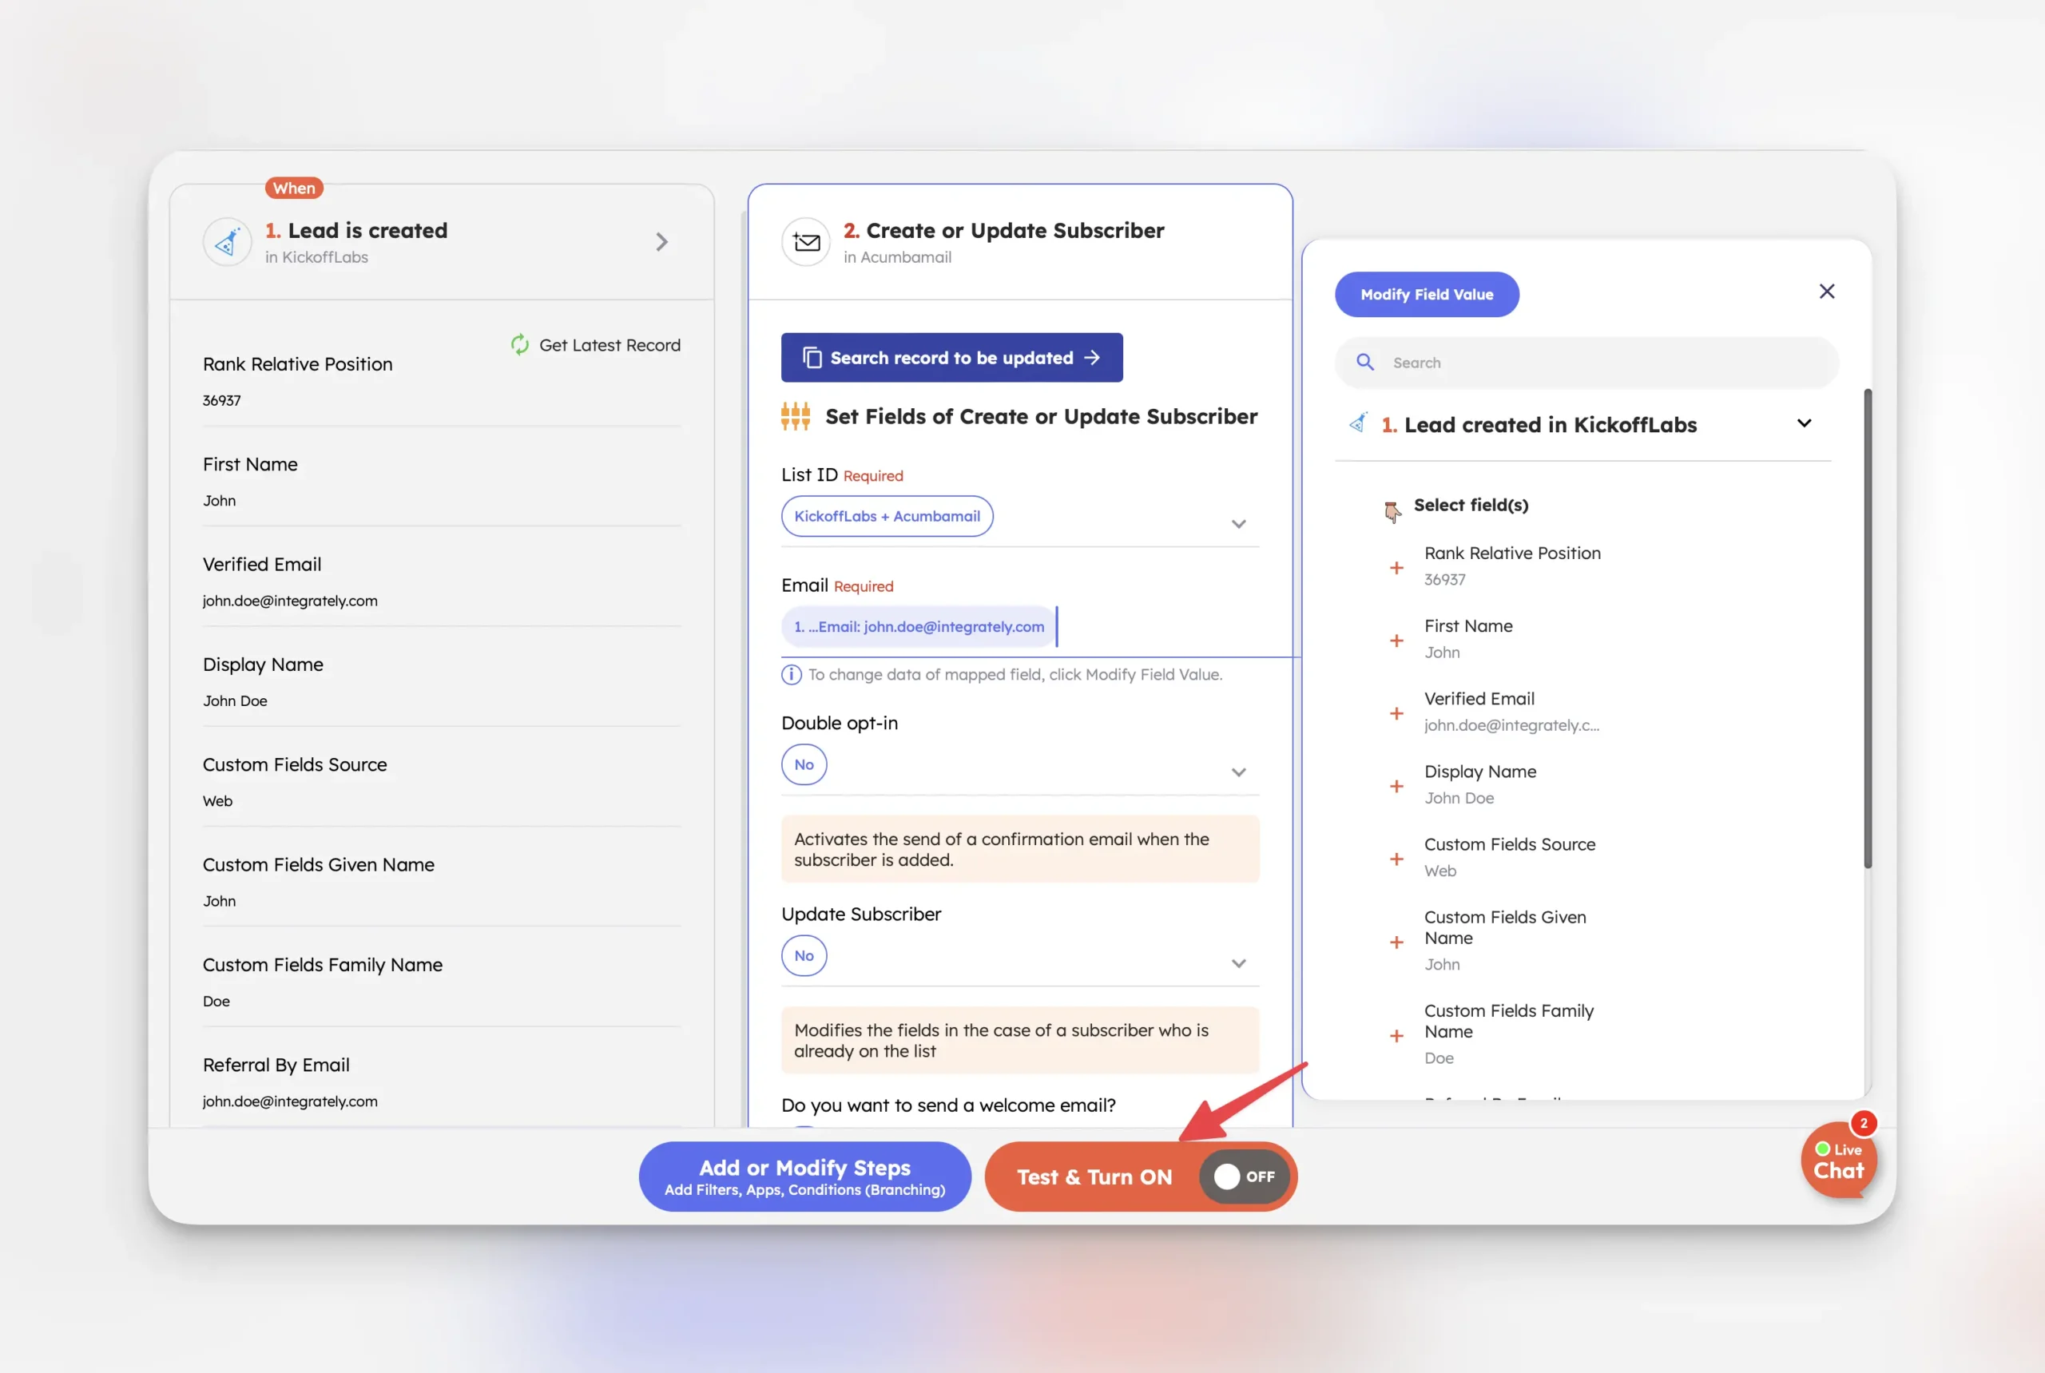
Task: Add First Name field with plus icon
Action: click(1397, 640)
